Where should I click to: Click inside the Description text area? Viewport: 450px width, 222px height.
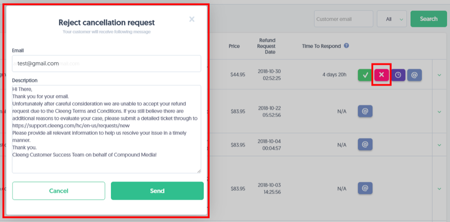pos(107,129)
